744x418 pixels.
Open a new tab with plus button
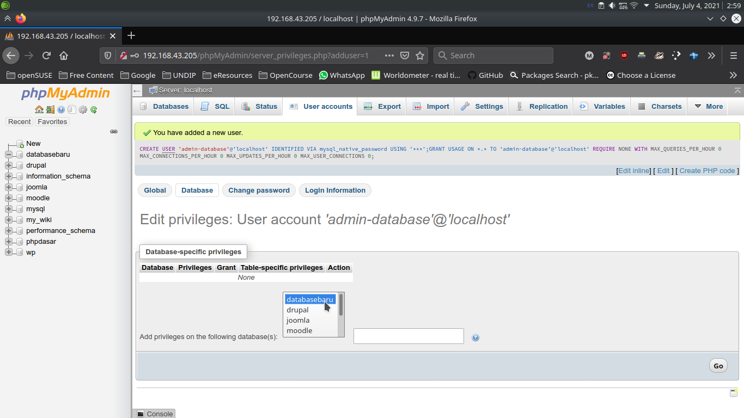[x=131, y=36]
